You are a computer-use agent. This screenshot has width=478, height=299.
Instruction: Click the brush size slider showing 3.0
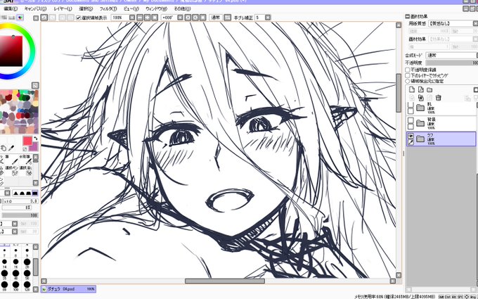20,201
